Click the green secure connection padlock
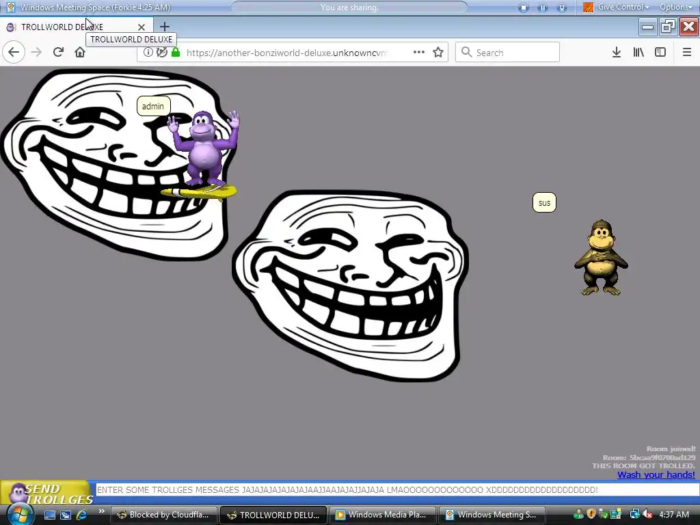The height and width of the screenshot is (525, 700). point(176,52)
